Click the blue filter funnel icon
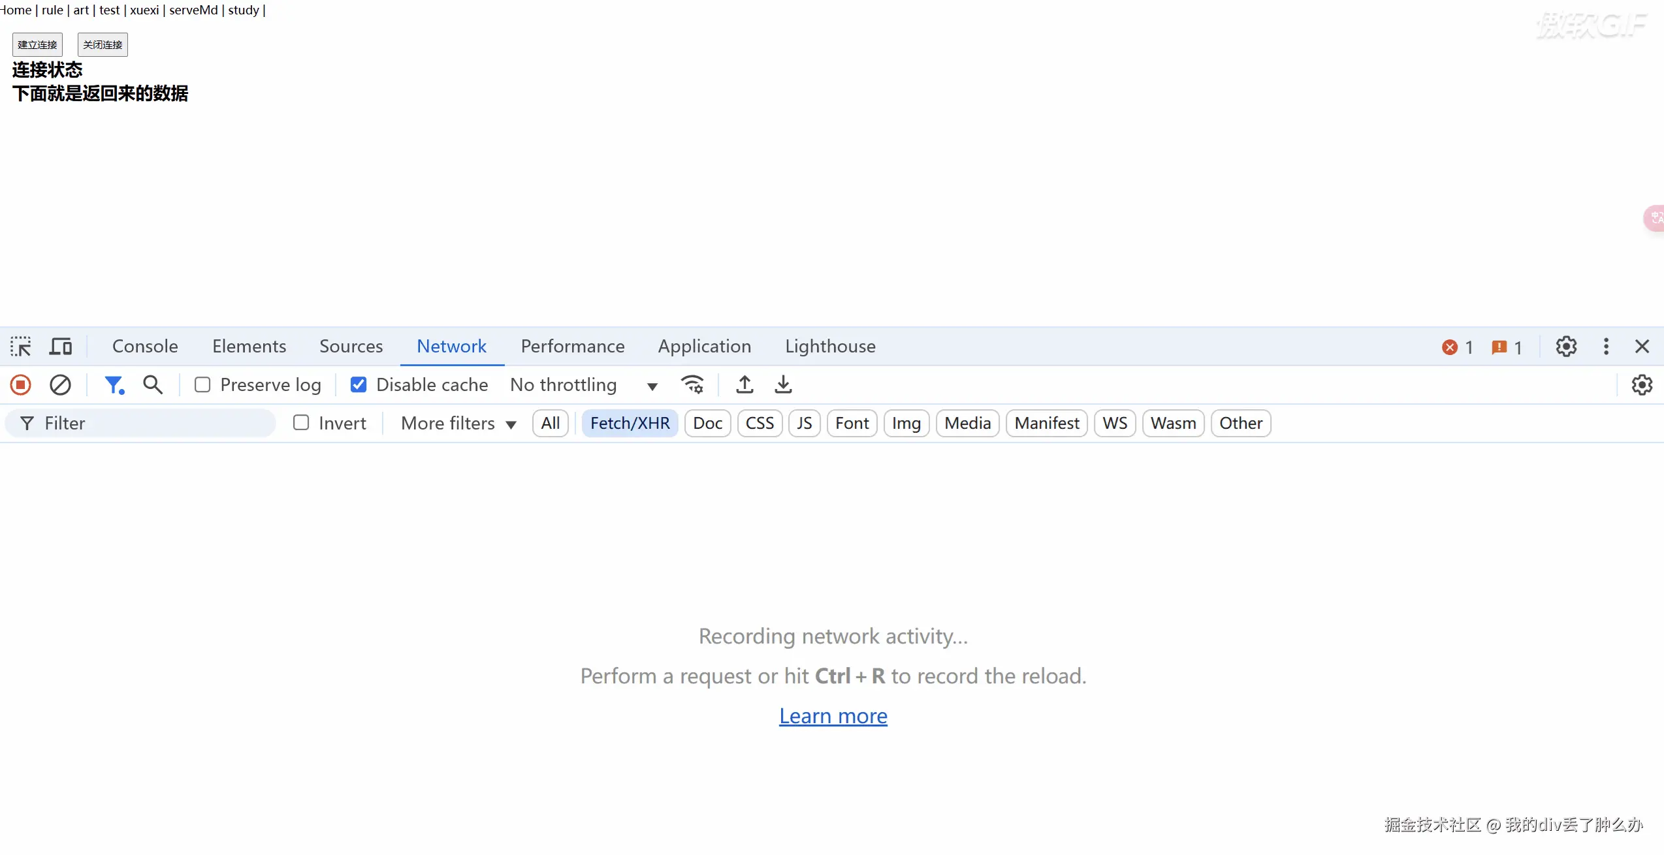Image resolution: width=1664 pixels, height=855 pixels. point(114,385)
